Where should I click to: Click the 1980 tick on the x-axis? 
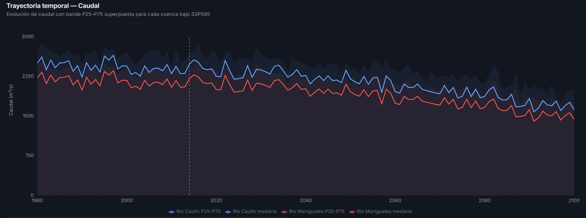point(37,201)
